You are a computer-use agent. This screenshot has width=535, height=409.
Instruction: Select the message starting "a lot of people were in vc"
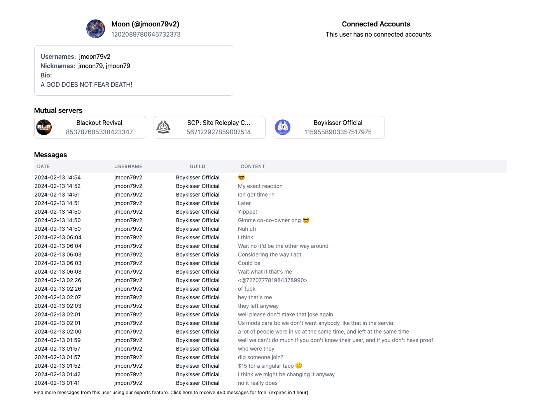[x=323, y=332]
